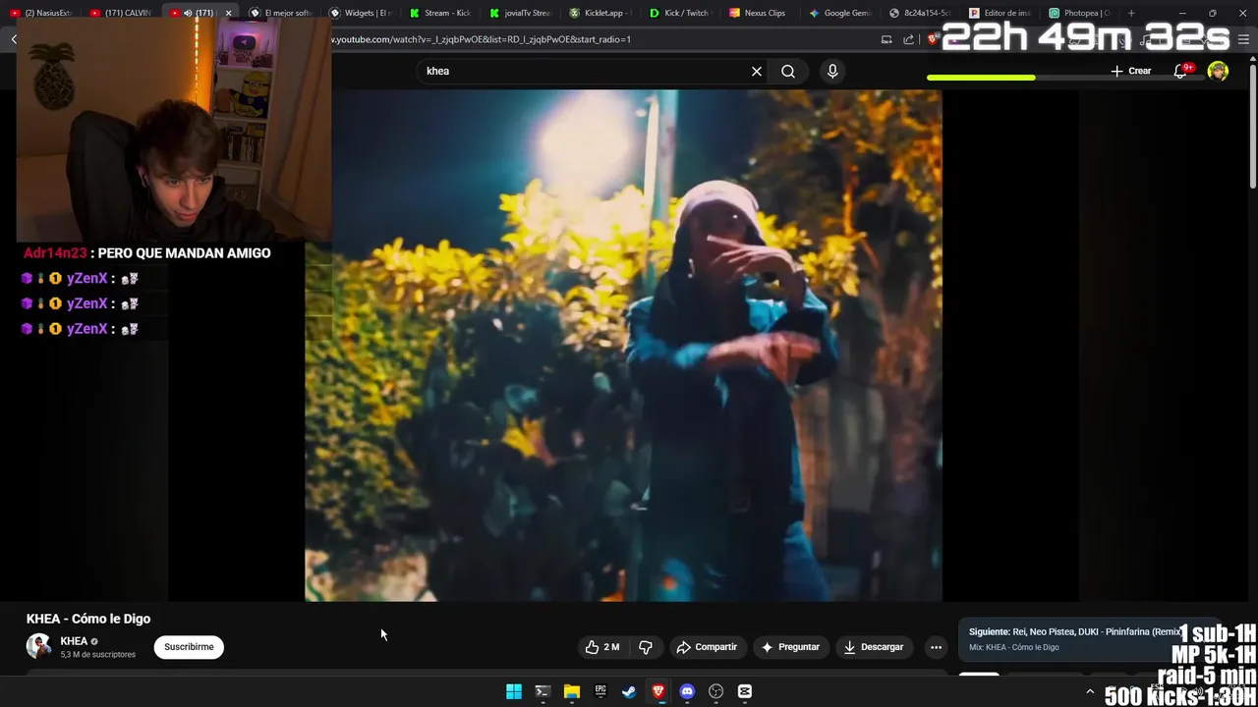Dislike the video with the thumbs down

click(x=646, y=647)
